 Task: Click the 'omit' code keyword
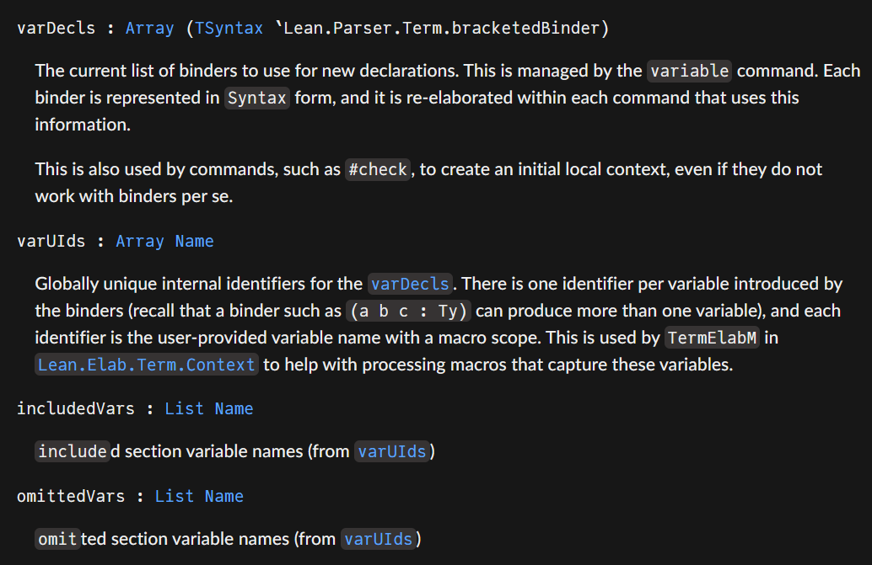pyautogui.click(x=57, y=539)
